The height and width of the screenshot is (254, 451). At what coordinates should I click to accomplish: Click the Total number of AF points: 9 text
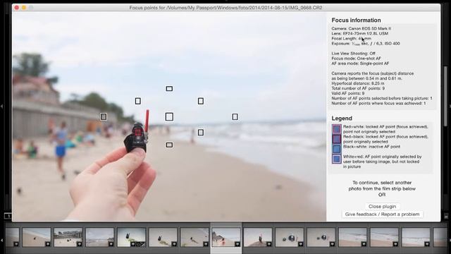[x=358, y=88]
